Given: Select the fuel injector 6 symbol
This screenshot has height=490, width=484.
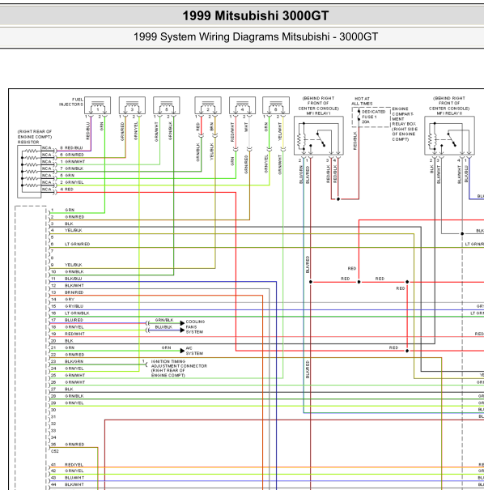Looking at the screenshot, I should point(276,105).
